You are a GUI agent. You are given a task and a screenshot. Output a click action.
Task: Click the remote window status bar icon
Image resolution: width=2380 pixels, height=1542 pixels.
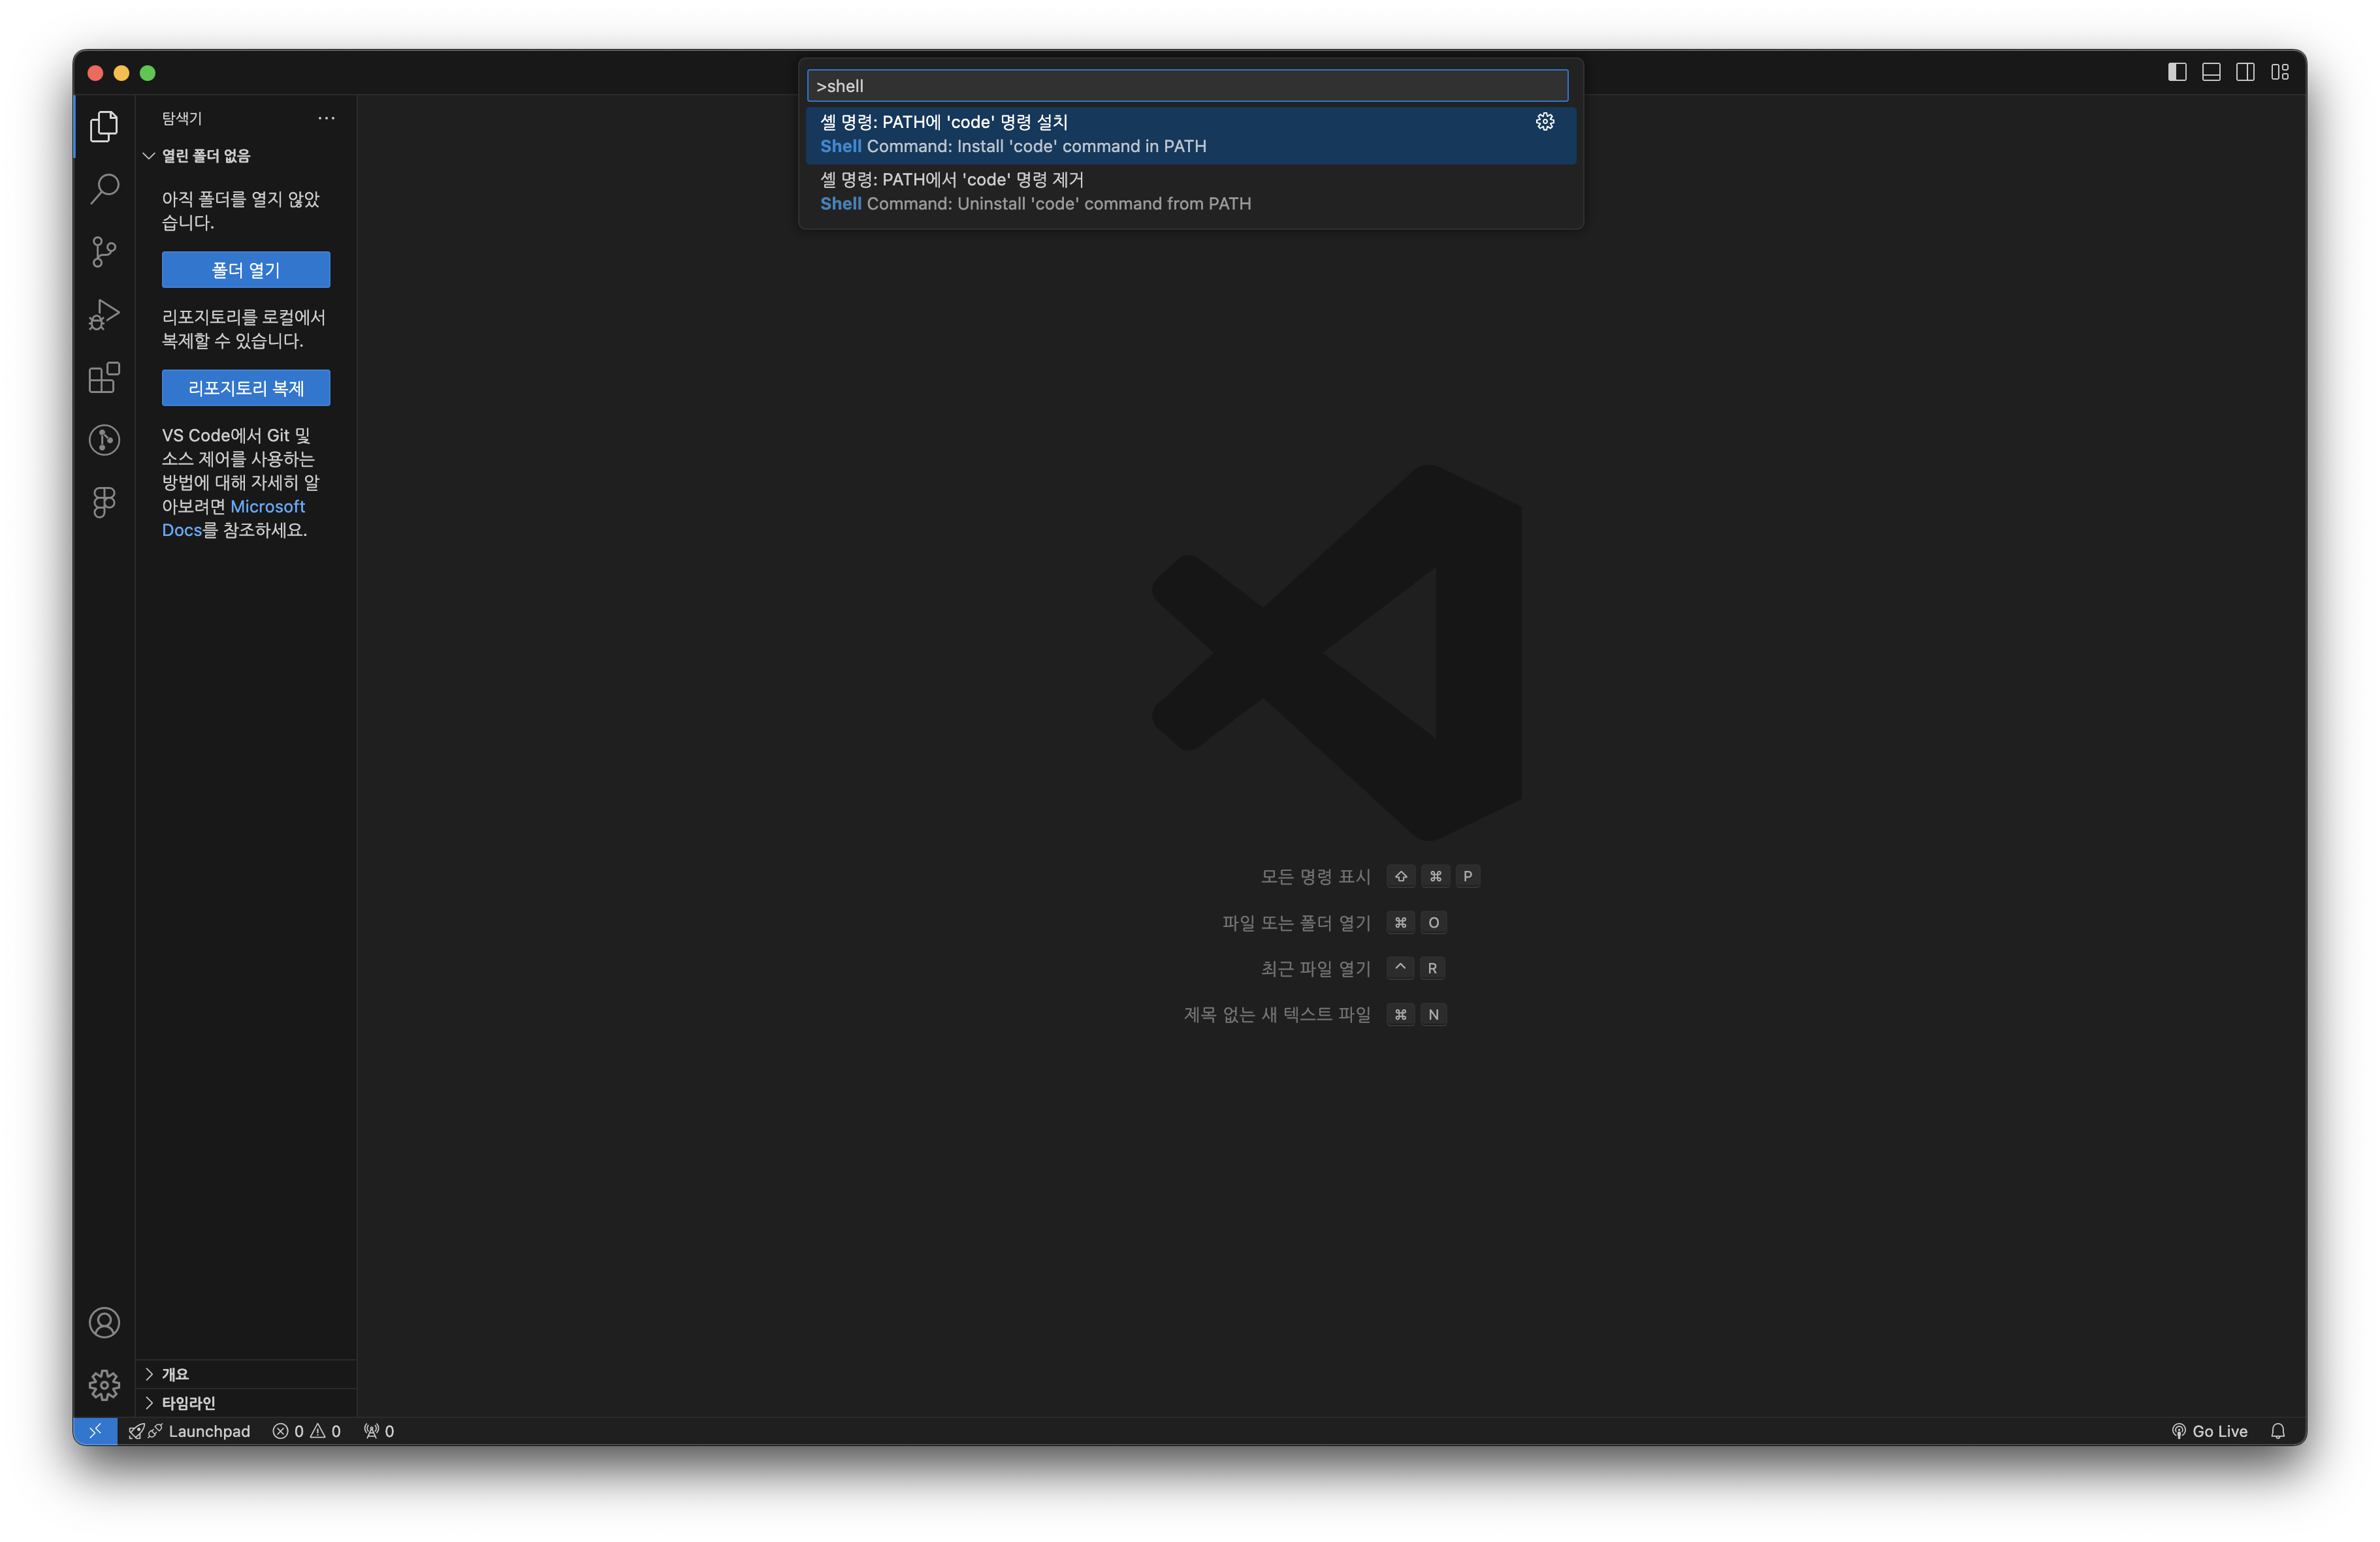tap(95, 1431)
